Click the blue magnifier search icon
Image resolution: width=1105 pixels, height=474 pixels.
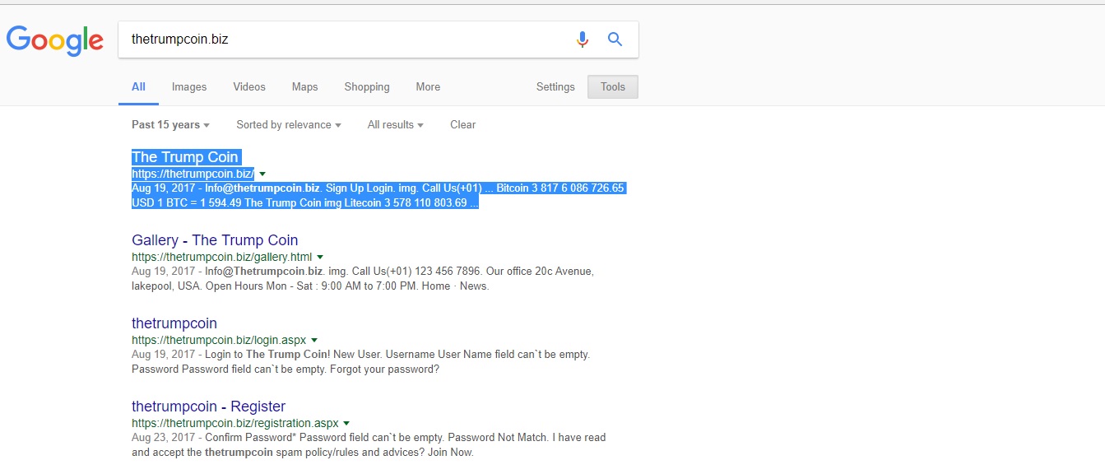click(615, 39)
